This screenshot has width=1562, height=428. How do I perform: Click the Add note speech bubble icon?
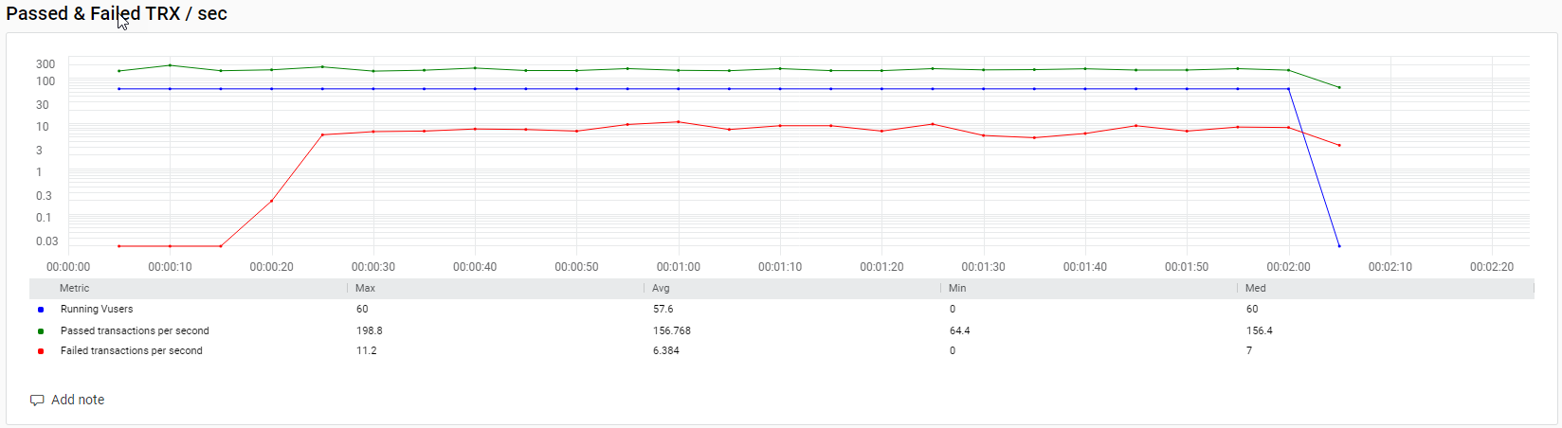(x=37, y=401)
